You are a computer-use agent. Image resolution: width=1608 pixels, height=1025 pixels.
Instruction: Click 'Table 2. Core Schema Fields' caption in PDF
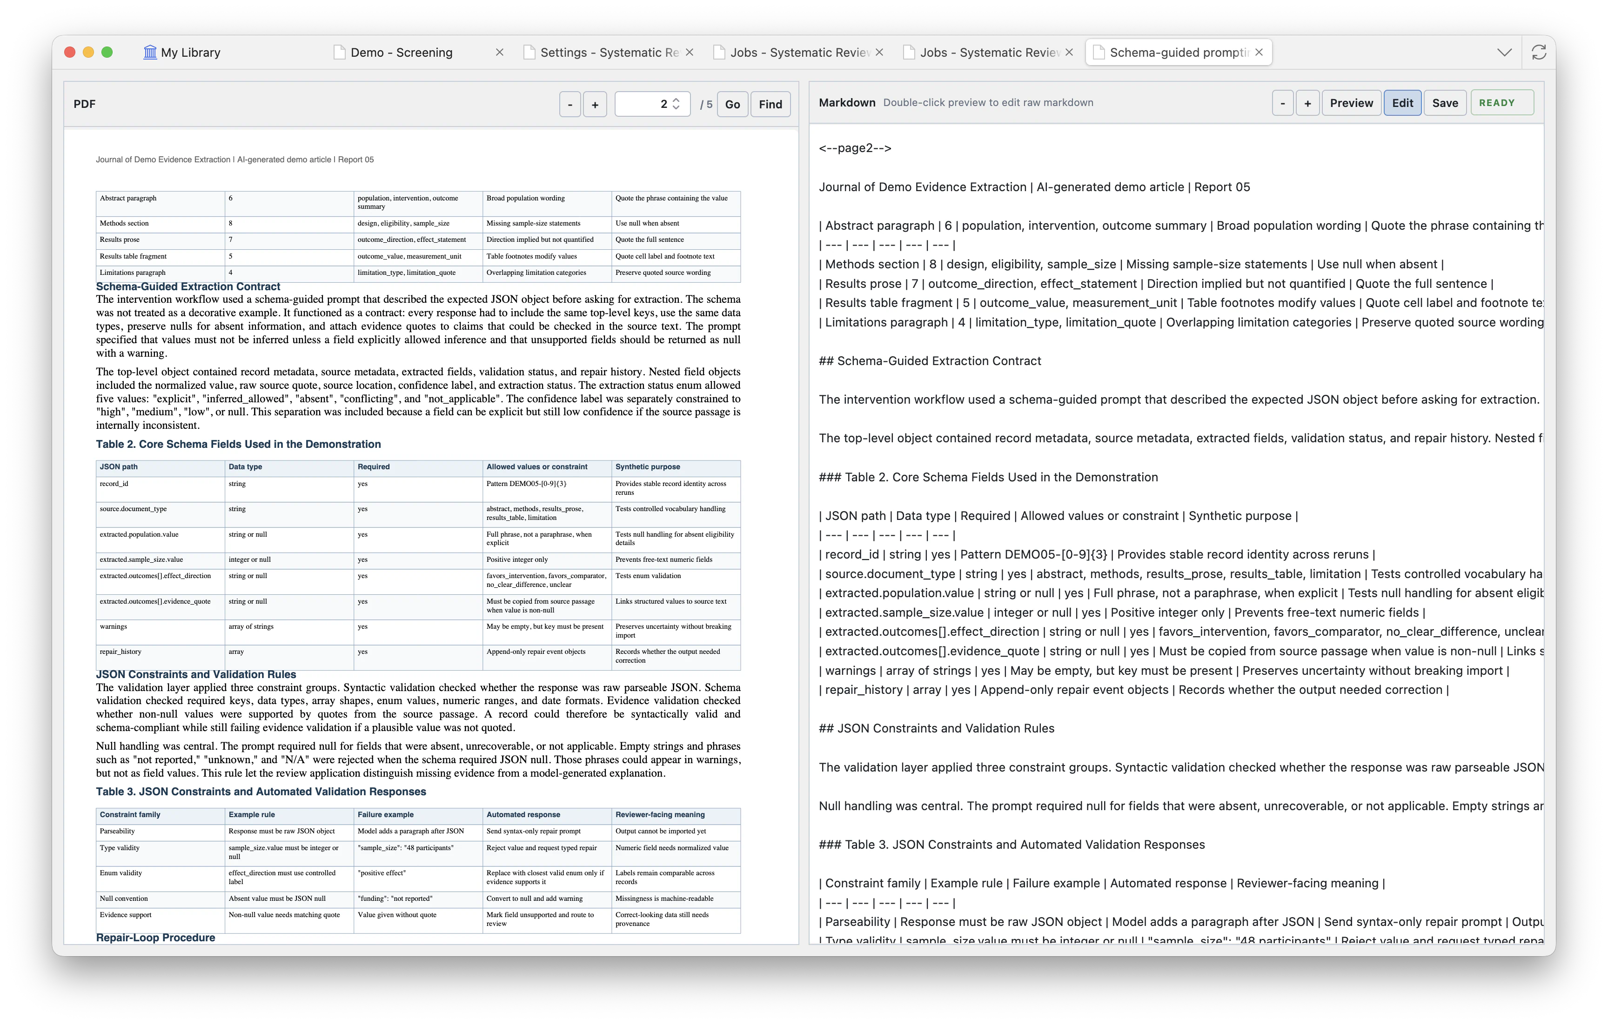pos(238,444)
